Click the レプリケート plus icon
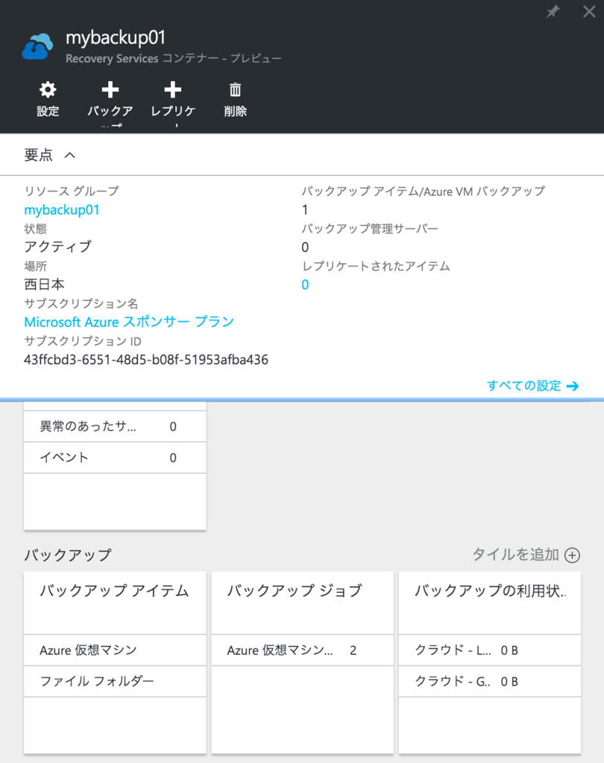Image resolution: width=604 pixels, height=763 pixels. click(172, 90)
